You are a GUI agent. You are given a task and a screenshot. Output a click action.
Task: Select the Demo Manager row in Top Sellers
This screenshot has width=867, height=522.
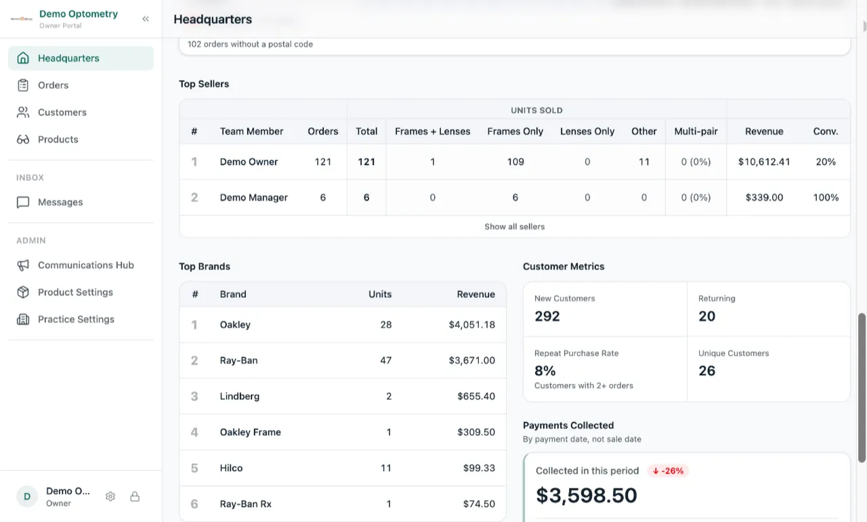[515, 198]
